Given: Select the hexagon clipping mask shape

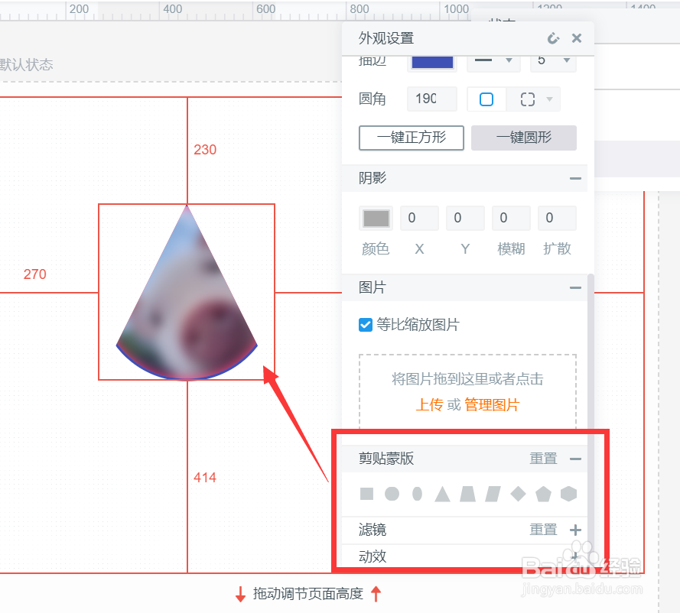Looking at the screenshot, I should (568, 494).
